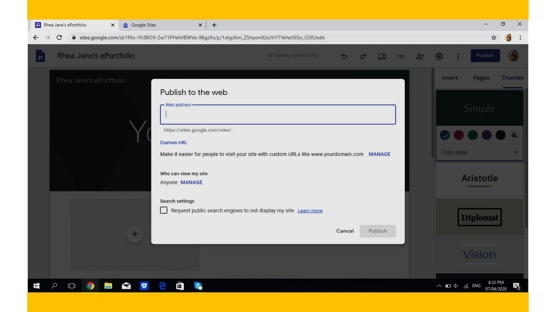Screen dimensions: 556x312
Task: Open the Windows Start menu
Action: (x=37, y=286)
